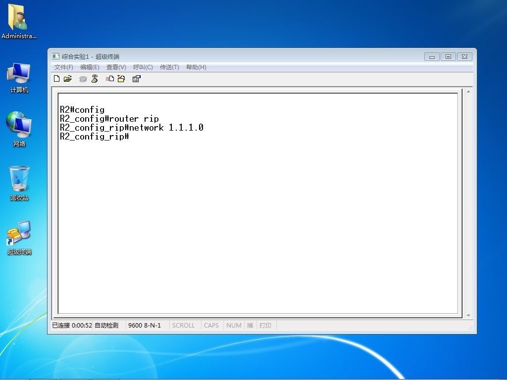Viewport: 507px width, 380px height.
Task: Click the 已连接 0:00:52 status entry
Action: [72, 326]
